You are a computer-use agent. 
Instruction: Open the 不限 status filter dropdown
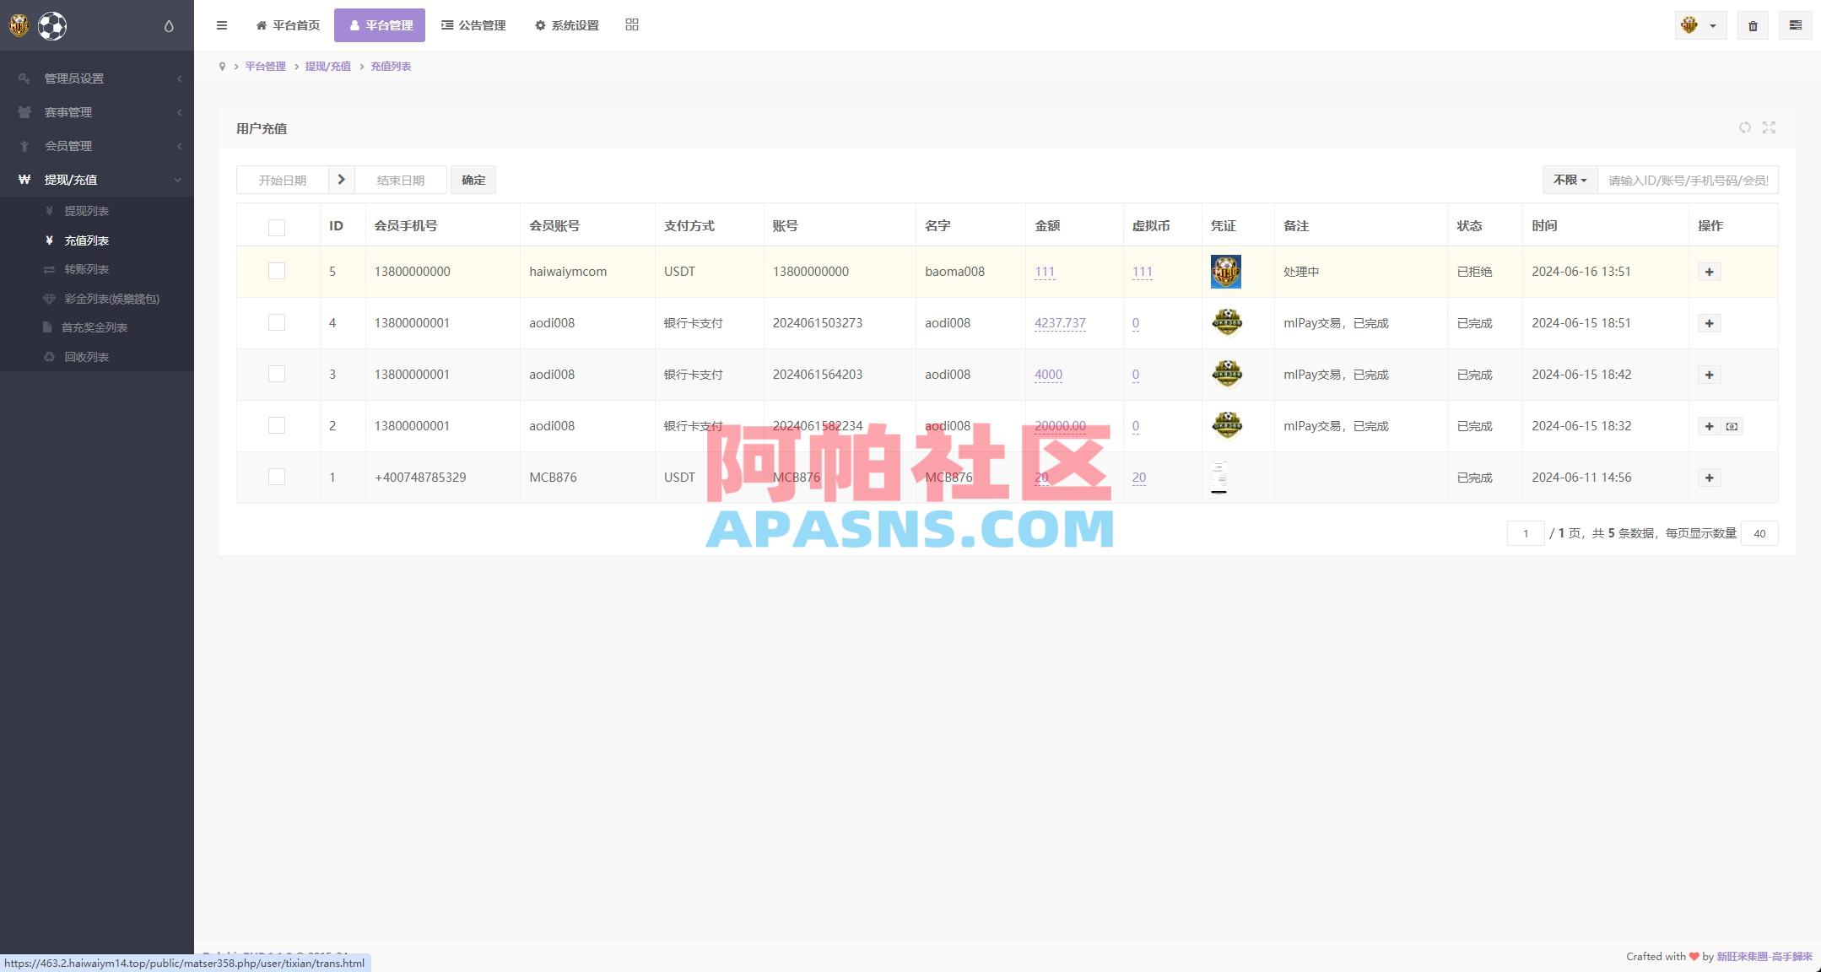[1568, 180]
